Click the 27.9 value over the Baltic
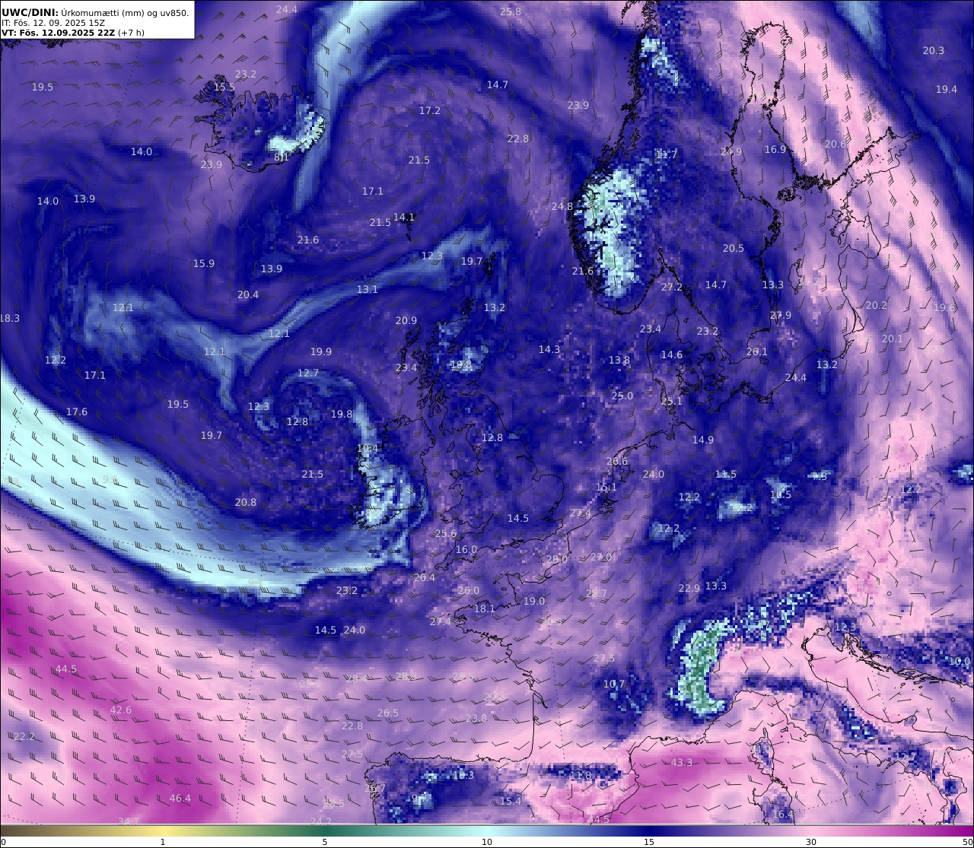 click(x=781, y=315)
